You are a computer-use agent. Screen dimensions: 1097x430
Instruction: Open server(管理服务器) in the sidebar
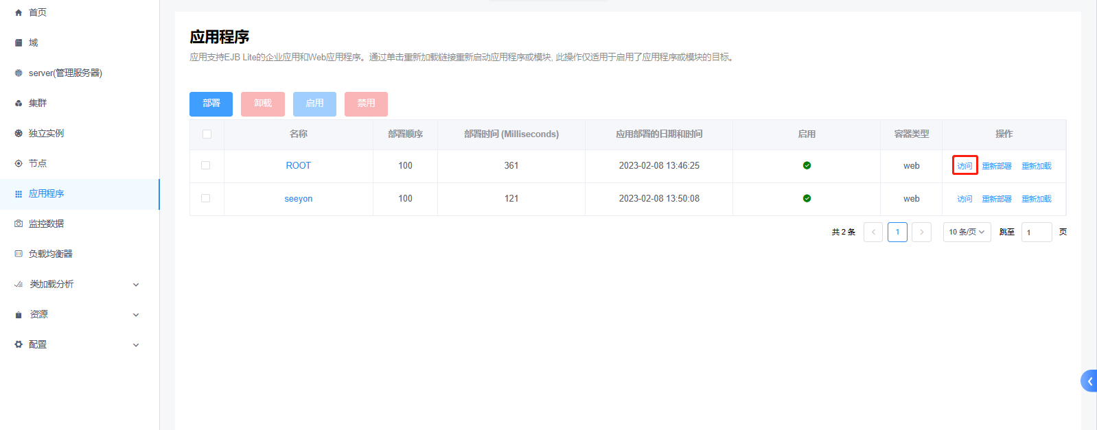click(x=80, y=73)
